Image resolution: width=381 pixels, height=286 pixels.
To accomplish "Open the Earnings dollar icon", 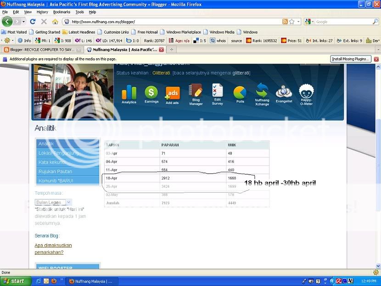I will [x=151, y=94].
